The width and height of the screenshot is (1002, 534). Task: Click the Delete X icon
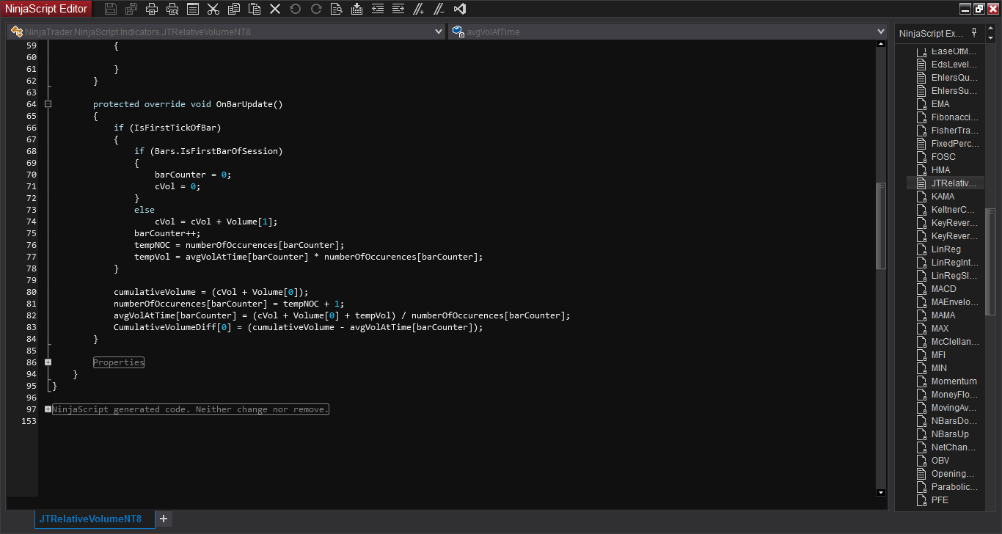coord(275,9)
